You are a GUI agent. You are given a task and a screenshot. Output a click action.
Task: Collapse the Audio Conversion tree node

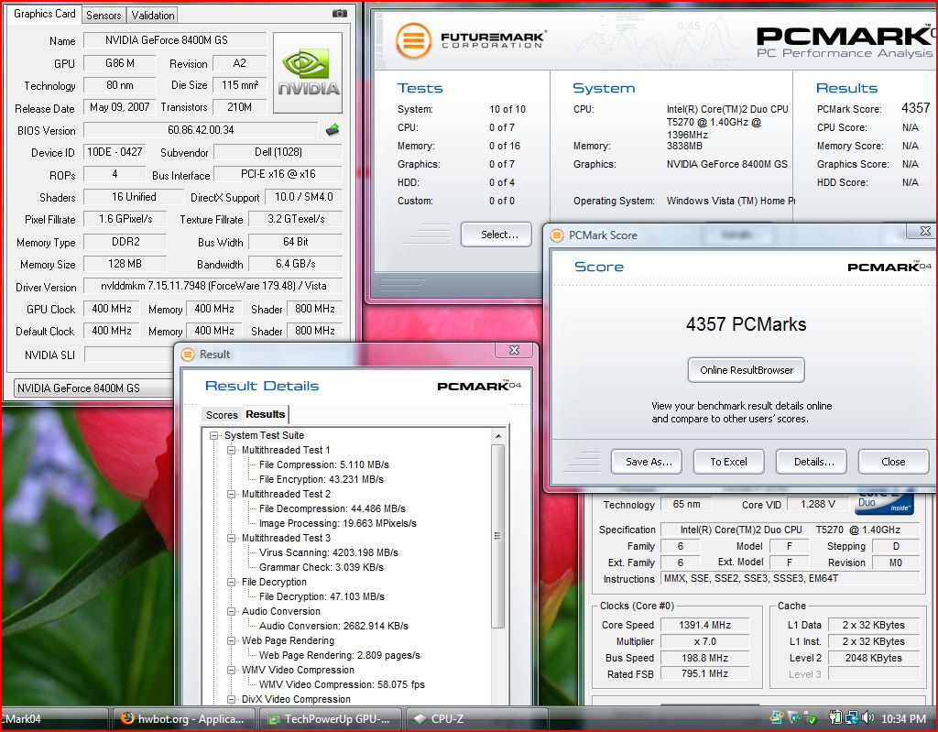point(231,612)
